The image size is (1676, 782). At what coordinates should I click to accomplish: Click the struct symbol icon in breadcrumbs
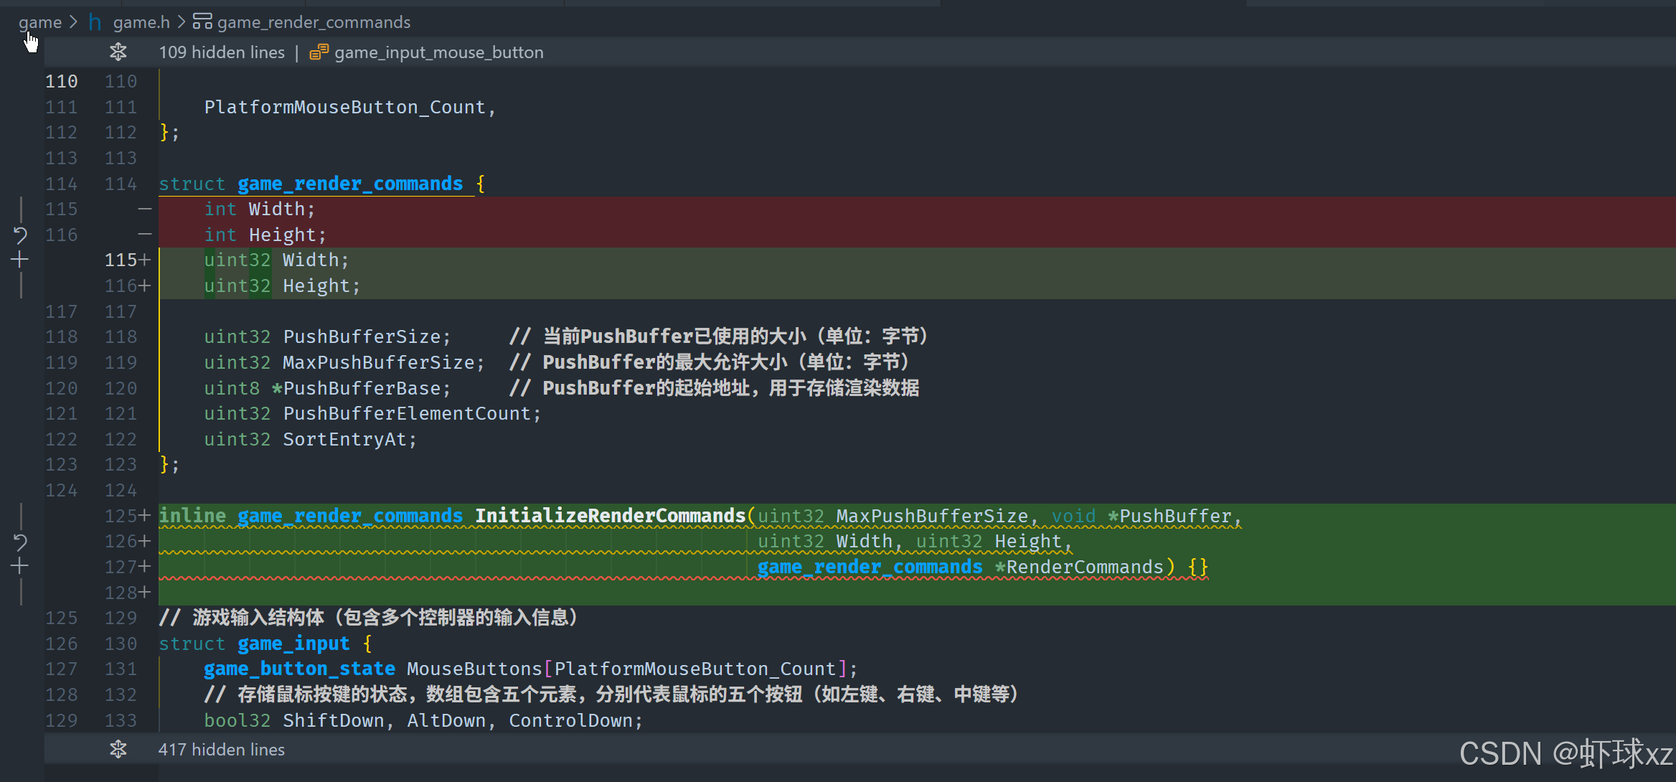coord(202,22)
